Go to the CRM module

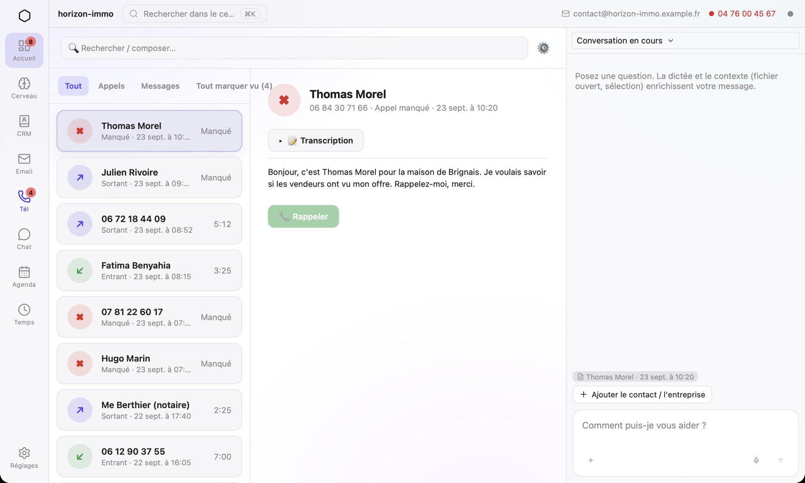(24, 126)
